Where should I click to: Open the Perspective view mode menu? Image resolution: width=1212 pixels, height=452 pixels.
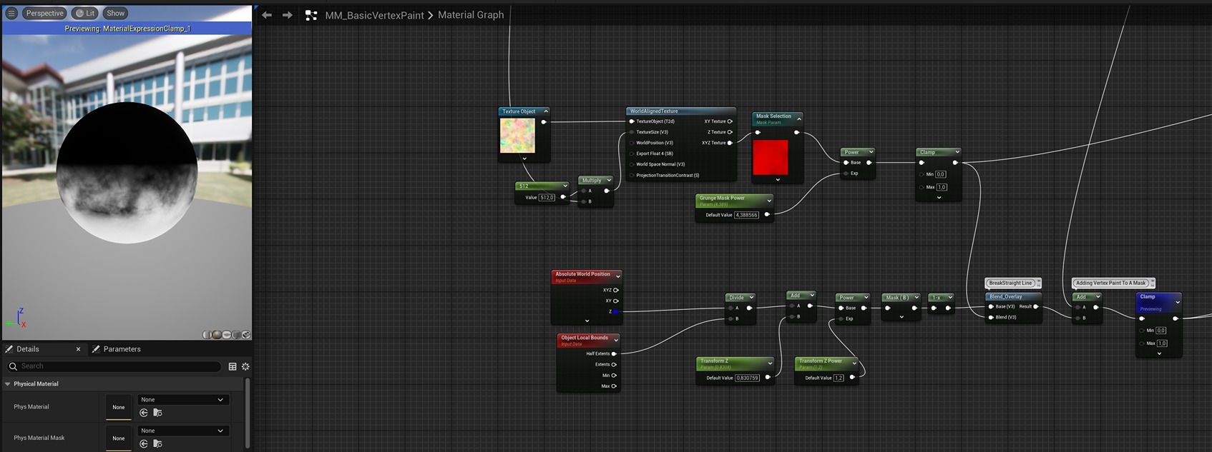[44, 13]
